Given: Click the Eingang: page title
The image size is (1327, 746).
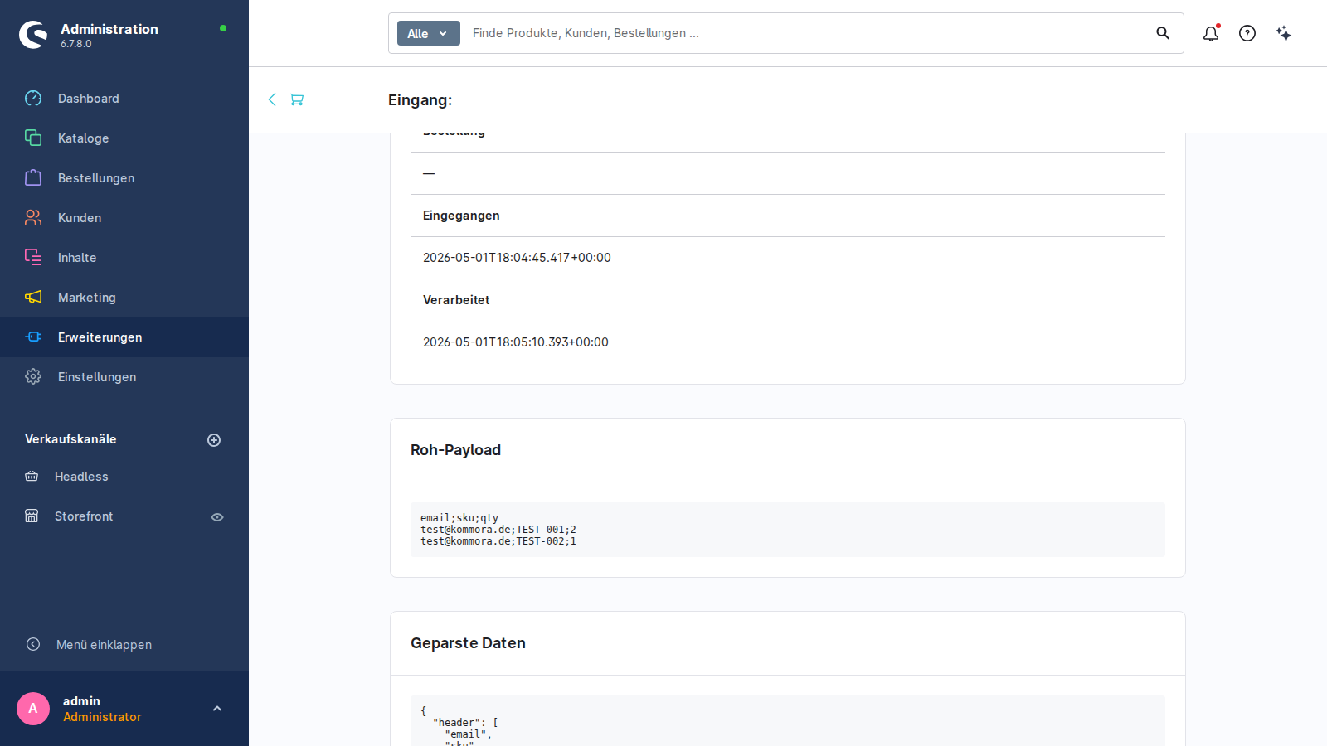Looking at the screenshot, I should pyautogui.click(x=420, y=100).
